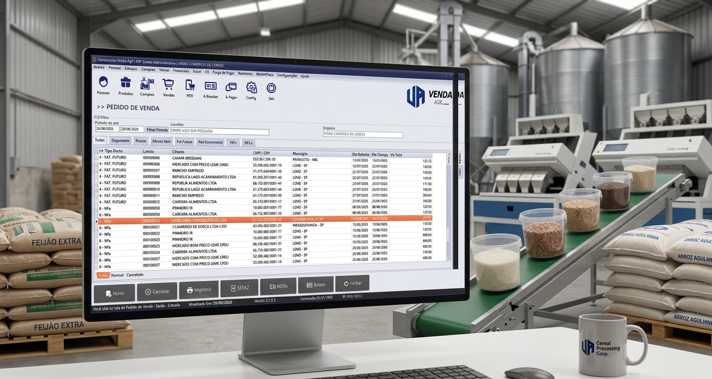Click the Compras toolbar icon

tap(147, 87)
